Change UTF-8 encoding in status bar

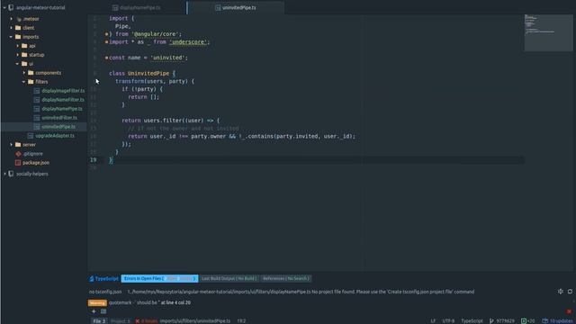coord(448,320)
